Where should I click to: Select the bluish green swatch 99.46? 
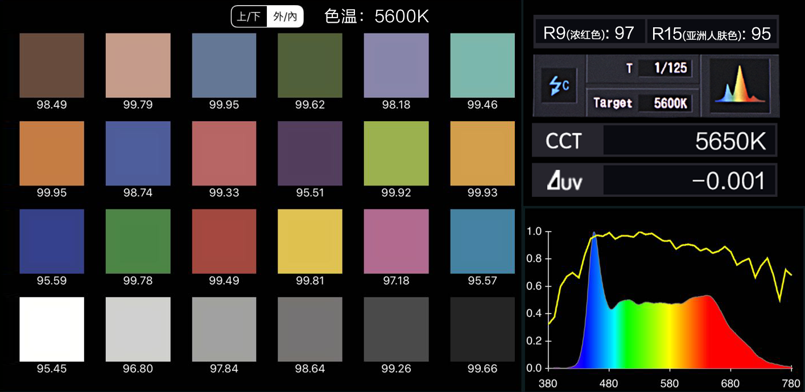point(482,65)
